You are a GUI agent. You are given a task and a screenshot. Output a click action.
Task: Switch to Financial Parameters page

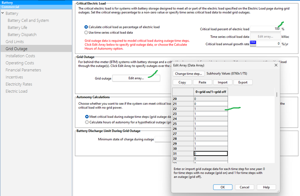tap(23, 70)
